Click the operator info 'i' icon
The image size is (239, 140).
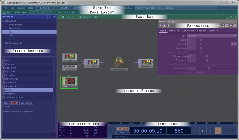pyautogui.click(x=168, y=26)
